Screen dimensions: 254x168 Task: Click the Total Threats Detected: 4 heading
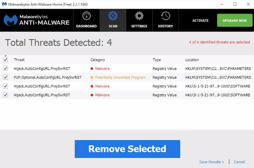pyautogui.click(x=58, y=42)
